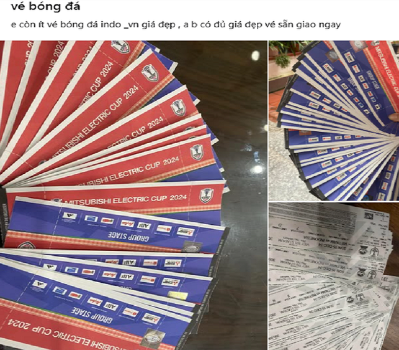The width and height of the screenshot is (399, 350).
Task: Click the trophy crest on the topmost fanned red ticket
Action: tap(120, 47)
